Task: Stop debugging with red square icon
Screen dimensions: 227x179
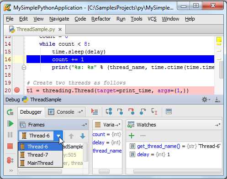Action: tap(10, 146)
